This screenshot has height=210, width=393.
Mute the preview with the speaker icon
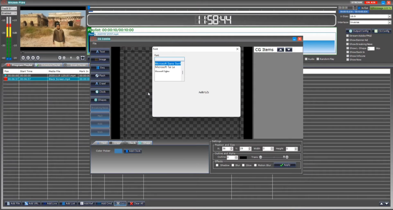(x=60, y=58)
